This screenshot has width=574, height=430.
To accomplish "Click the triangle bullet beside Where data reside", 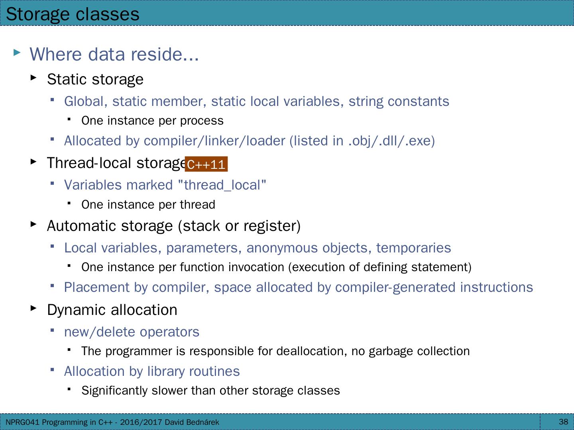I will coord(17,52).
